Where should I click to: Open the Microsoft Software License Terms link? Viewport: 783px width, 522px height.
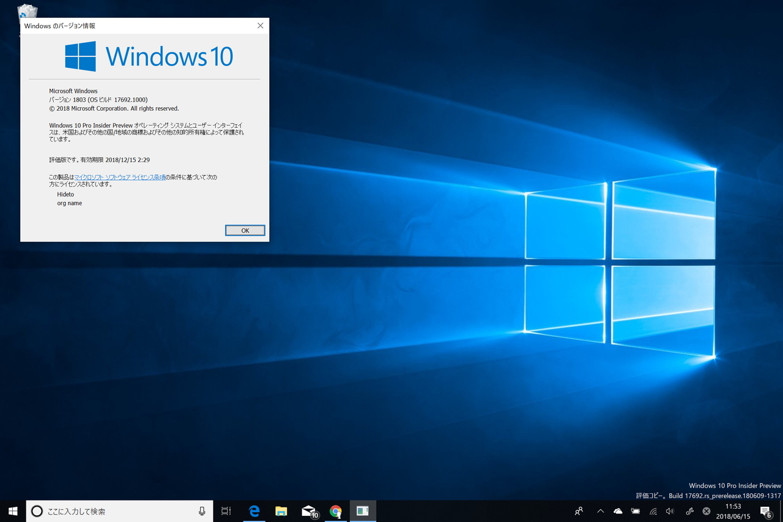pos(119,177)
